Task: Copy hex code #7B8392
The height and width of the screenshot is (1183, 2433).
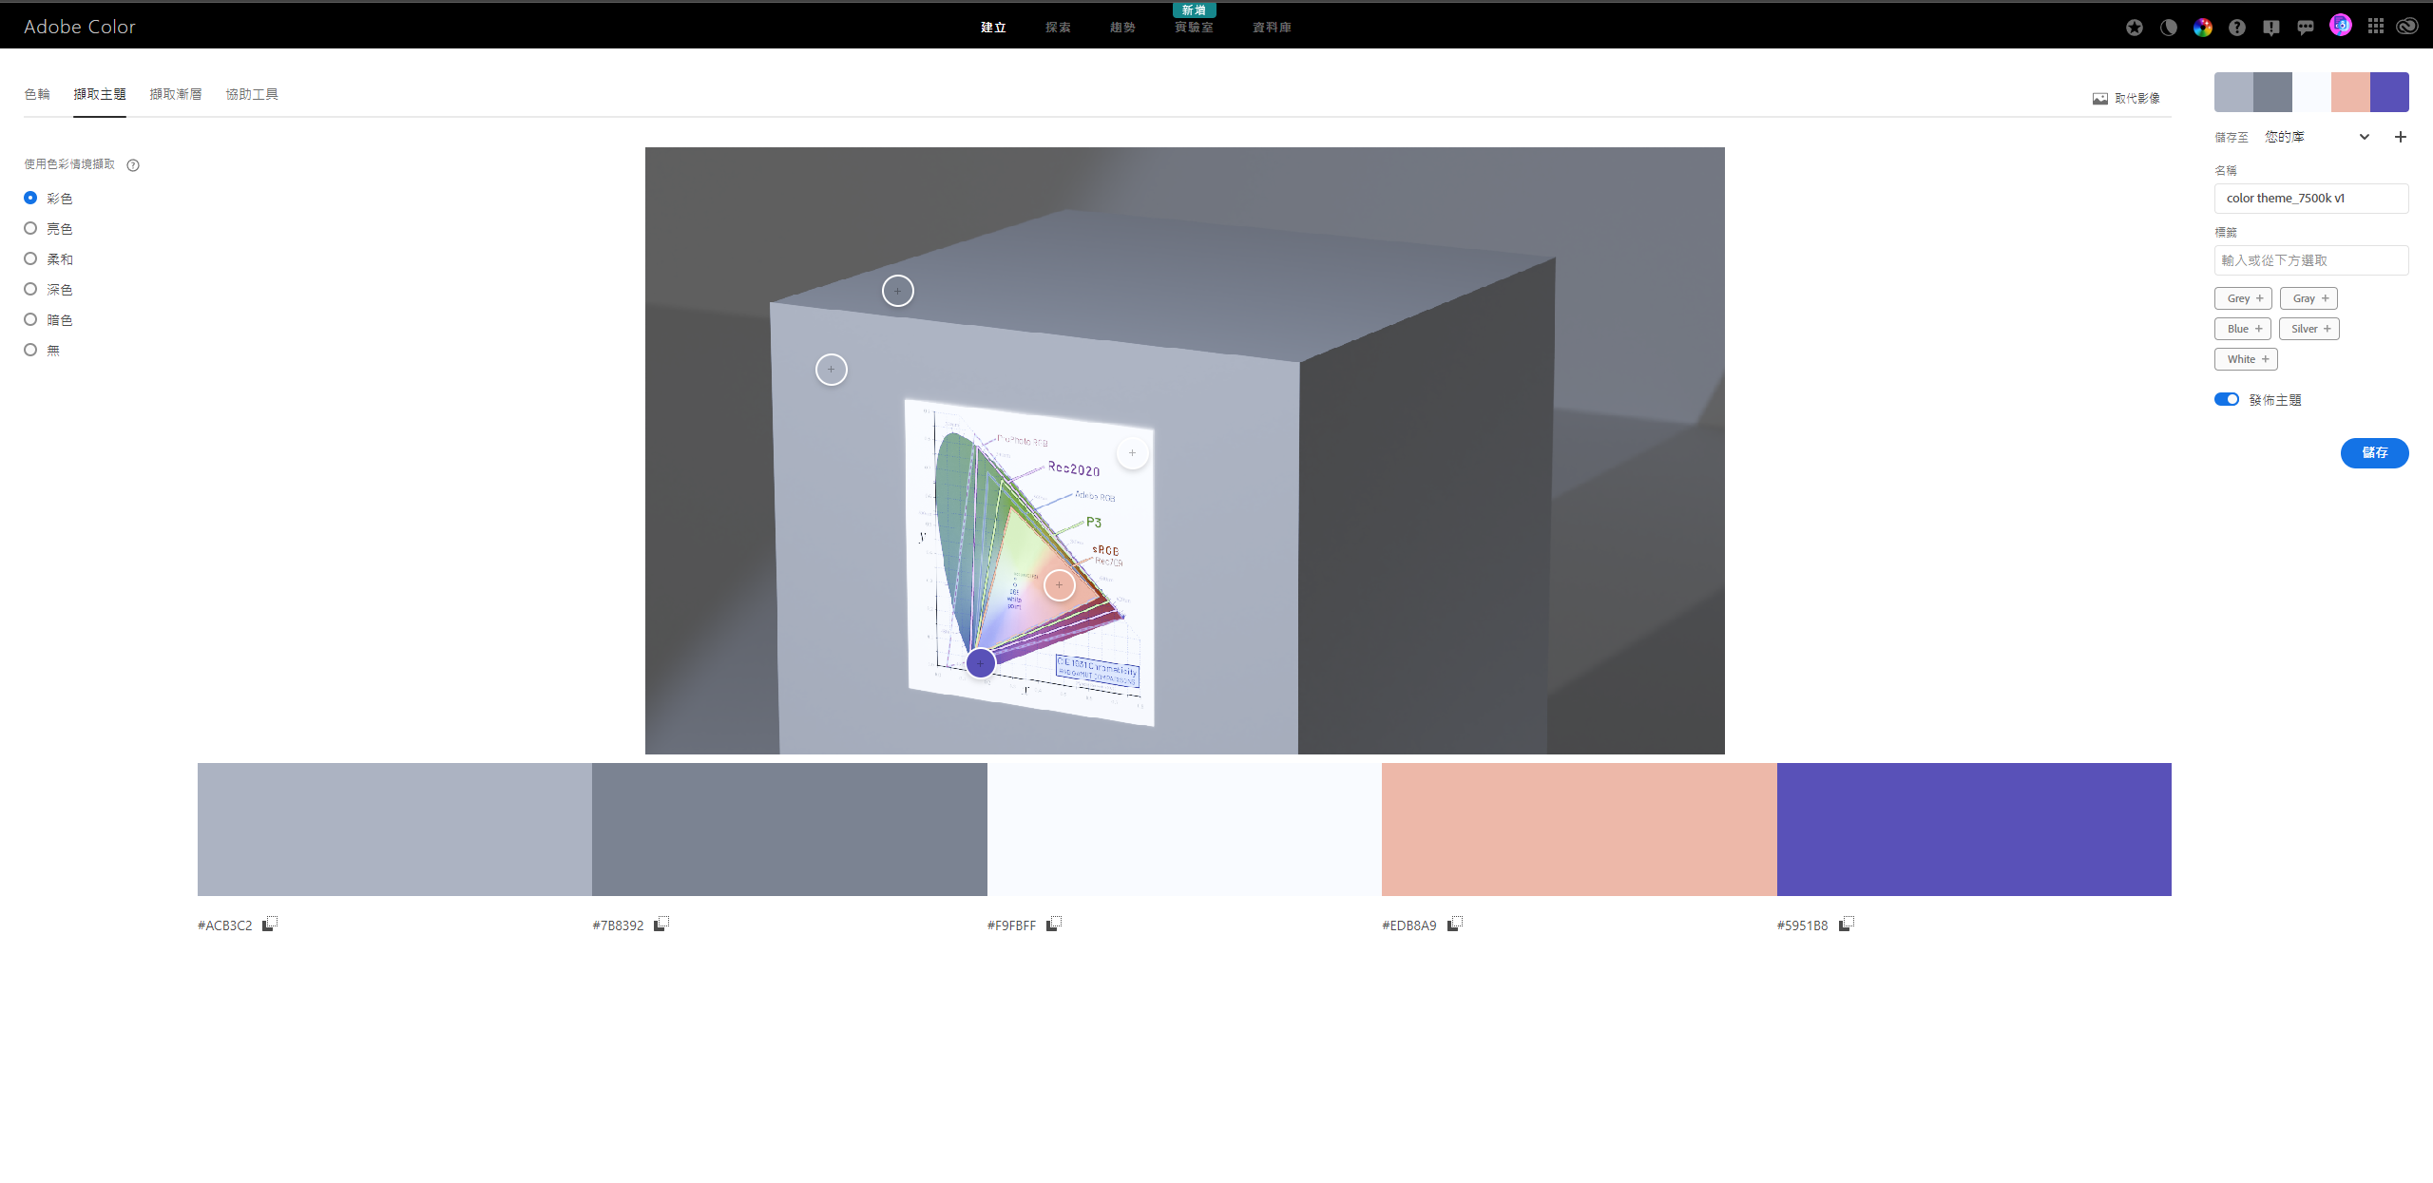Action: click(661, 924)
